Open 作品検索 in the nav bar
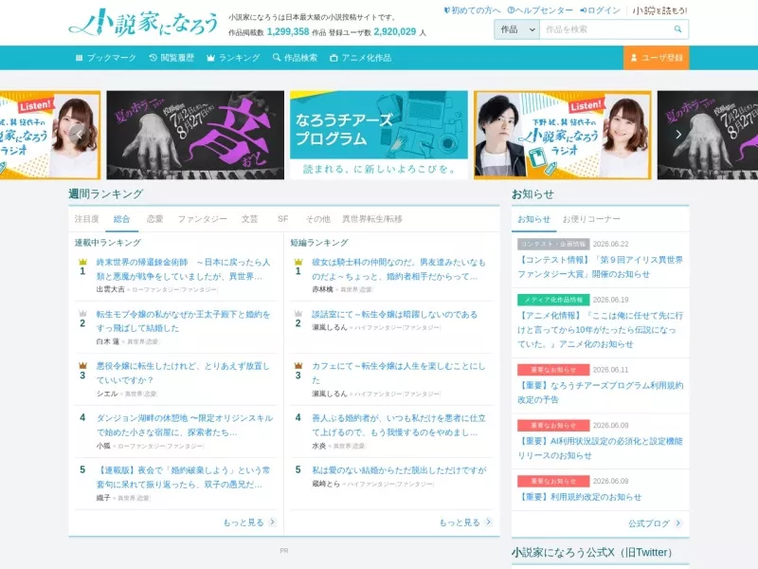 (x=295, y=58)
